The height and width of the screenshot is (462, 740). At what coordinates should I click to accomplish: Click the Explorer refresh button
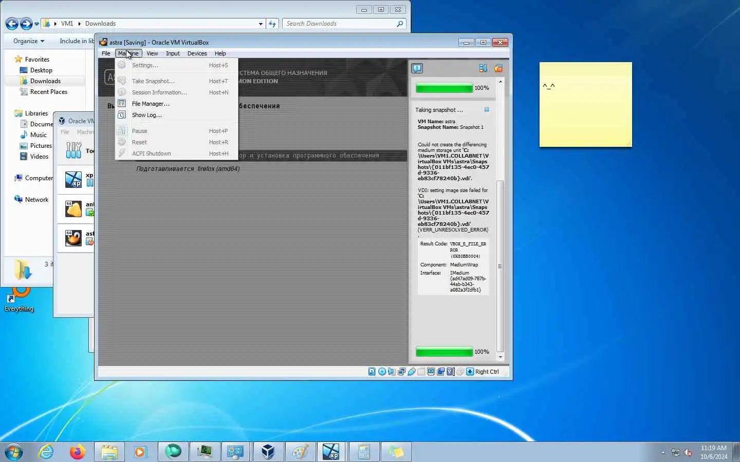pos(272,24)
